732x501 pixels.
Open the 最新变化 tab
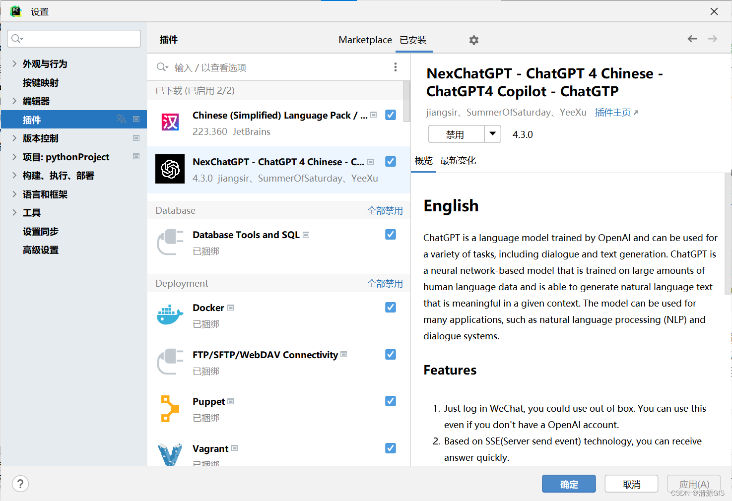pyautogui.click(x=458, y=161)
